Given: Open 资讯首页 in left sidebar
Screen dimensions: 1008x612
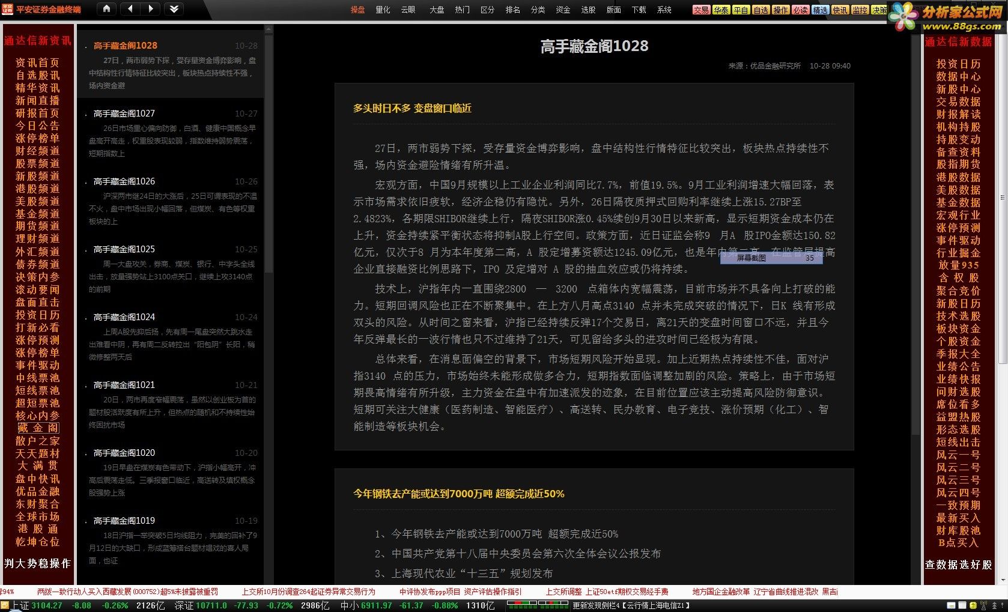Looking at the screenshot, I should pyautogui.click(x=37, y=62).
